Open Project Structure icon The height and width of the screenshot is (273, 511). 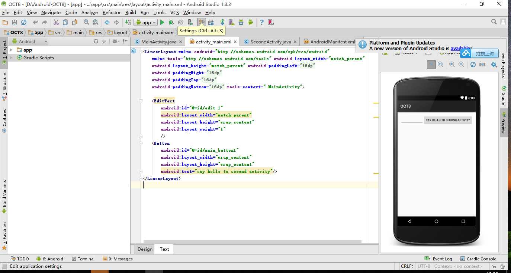click(x=211, y=22)
